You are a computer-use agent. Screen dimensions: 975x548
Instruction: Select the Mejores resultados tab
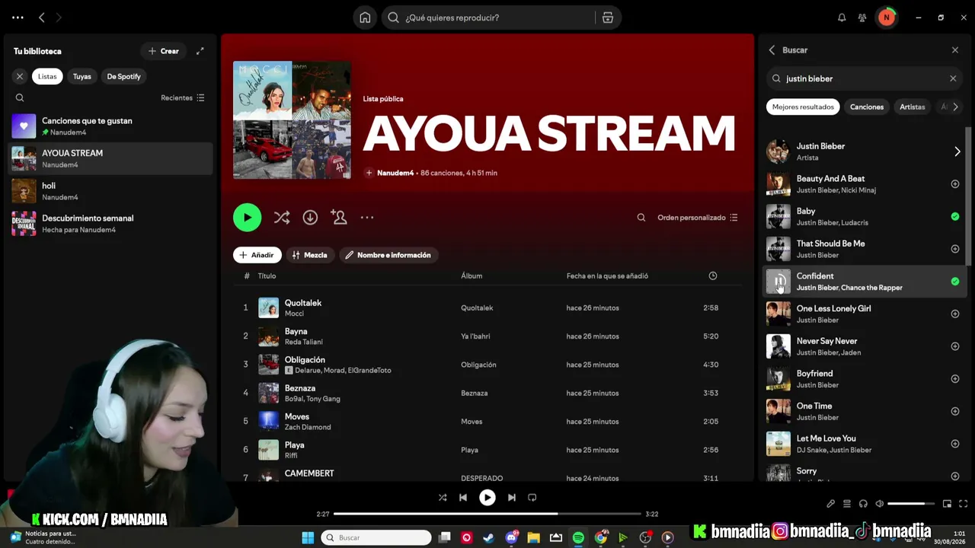[803, 107]
